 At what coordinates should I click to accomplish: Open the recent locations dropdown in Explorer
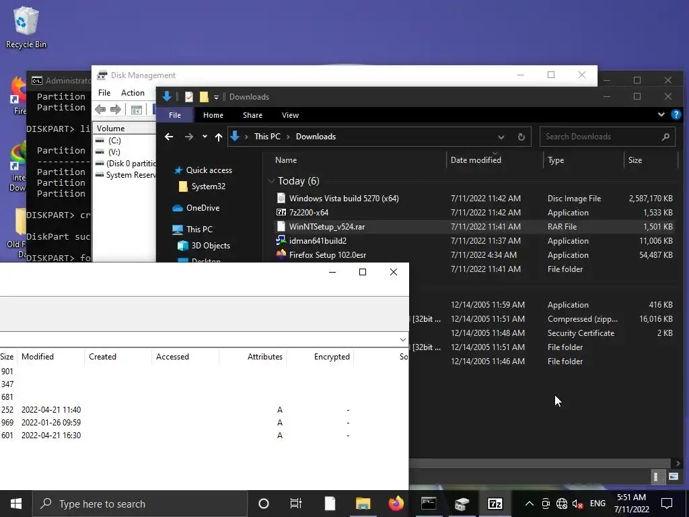tap(205, 137)
